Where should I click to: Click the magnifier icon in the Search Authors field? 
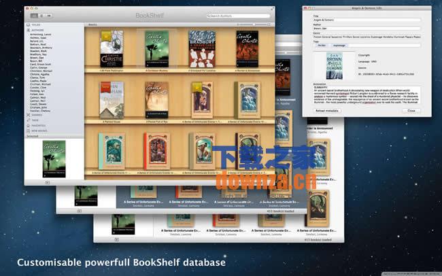(x=209, y=16)
